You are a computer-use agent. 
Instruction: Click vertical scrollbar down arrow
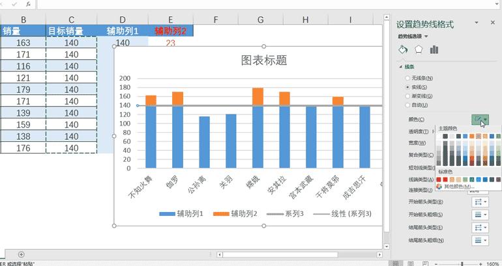point(387,246)
